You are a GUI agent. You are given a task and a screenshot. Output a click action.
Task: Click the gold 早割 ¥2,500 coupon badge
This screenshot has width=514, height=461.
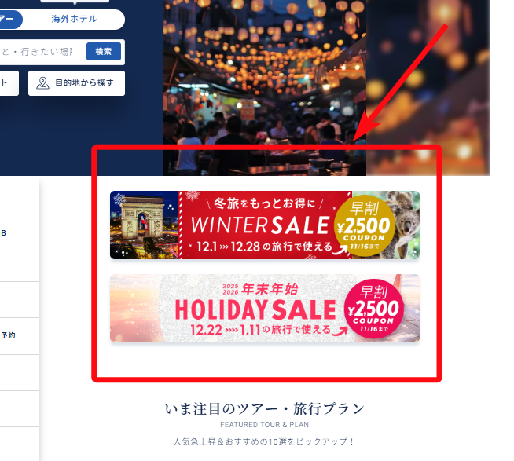(x=365, y=225)
